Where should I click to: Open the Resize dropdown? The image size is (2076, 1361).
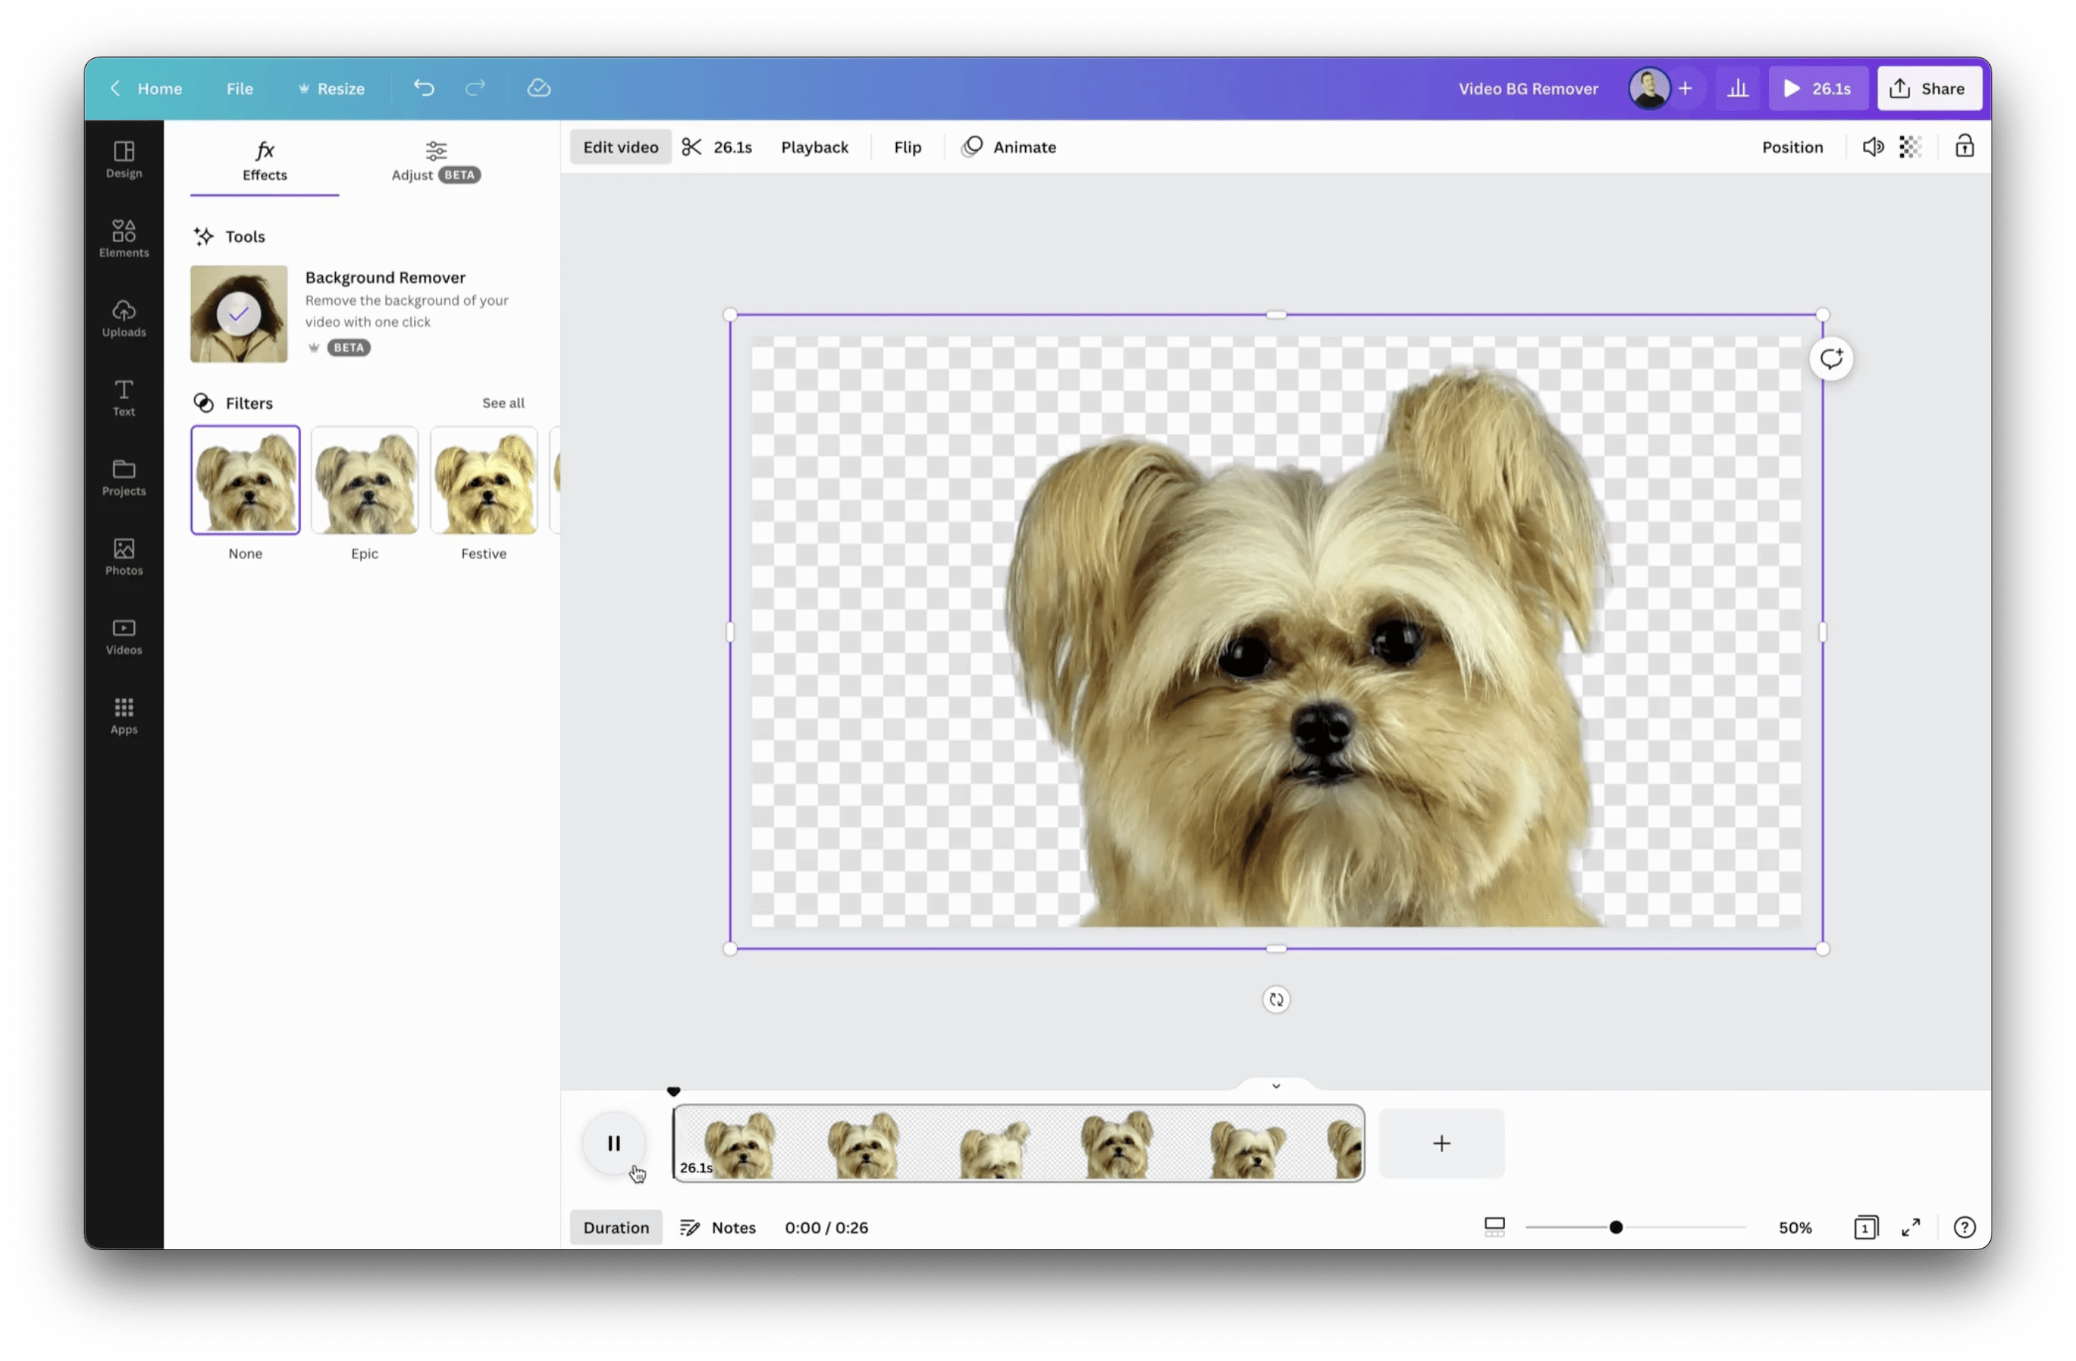tap(330, 88)
